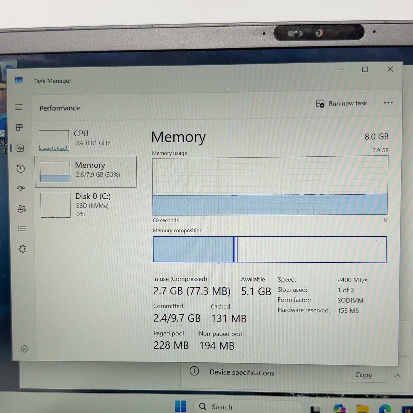The width and height of the screenshot is (413, 413).
Task: Open the three-dot more options menu
Action: coord(388,103)
